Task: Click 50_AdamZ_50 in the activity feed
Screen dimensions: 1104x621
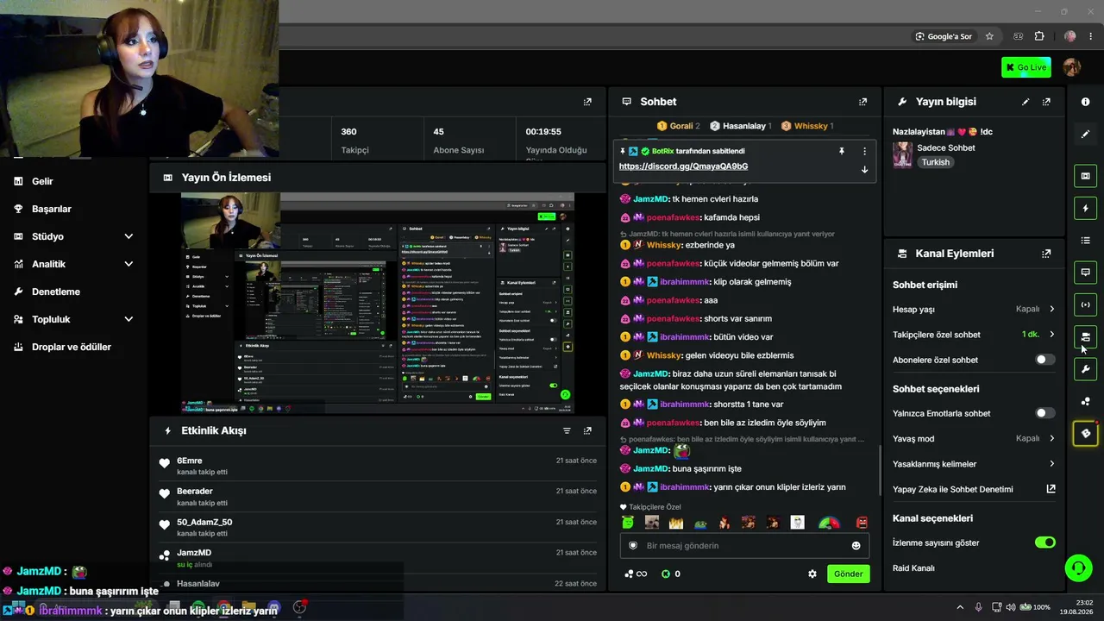Action: point(204,522)
